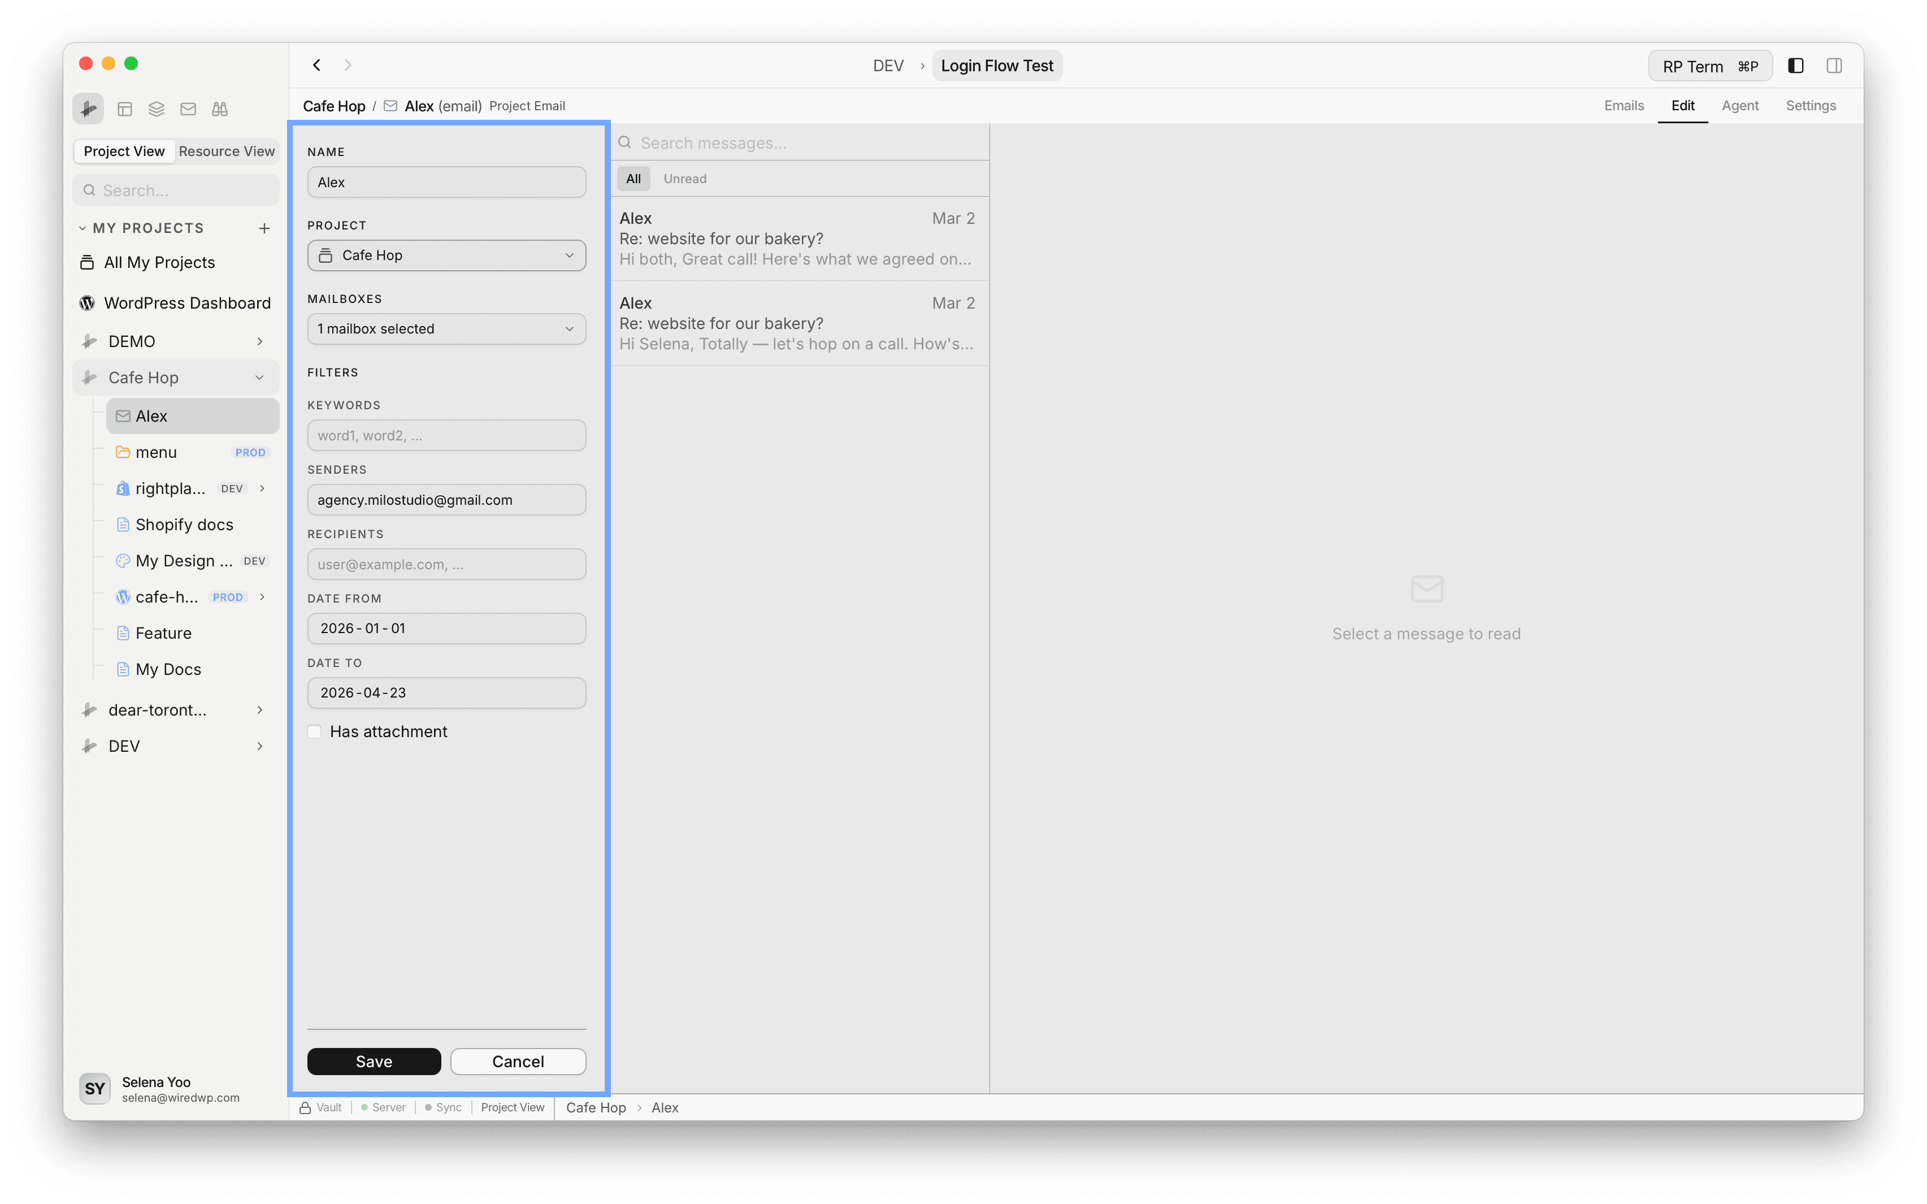Click Sync status in the status bar
The height and width of the screenshot is (1204, 1927).
pyautogui.click(x=444, y=1108)
